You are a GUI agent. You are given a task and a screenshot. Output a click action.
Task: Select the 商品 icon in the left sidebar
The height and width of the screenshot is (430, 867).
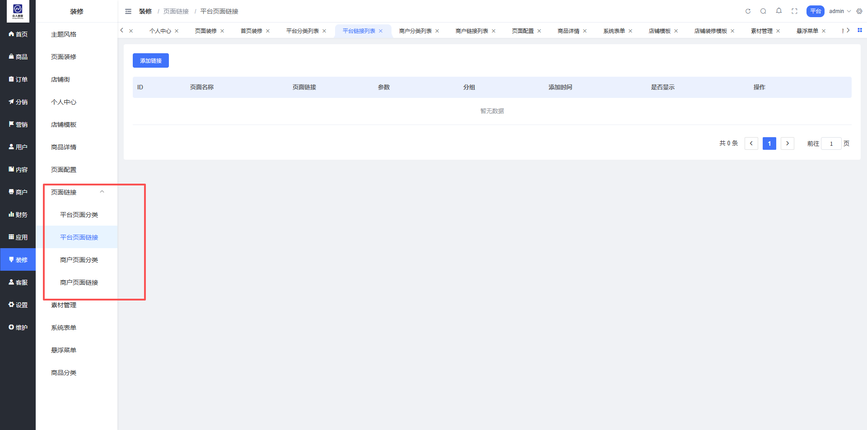click(x=18, y=56)
